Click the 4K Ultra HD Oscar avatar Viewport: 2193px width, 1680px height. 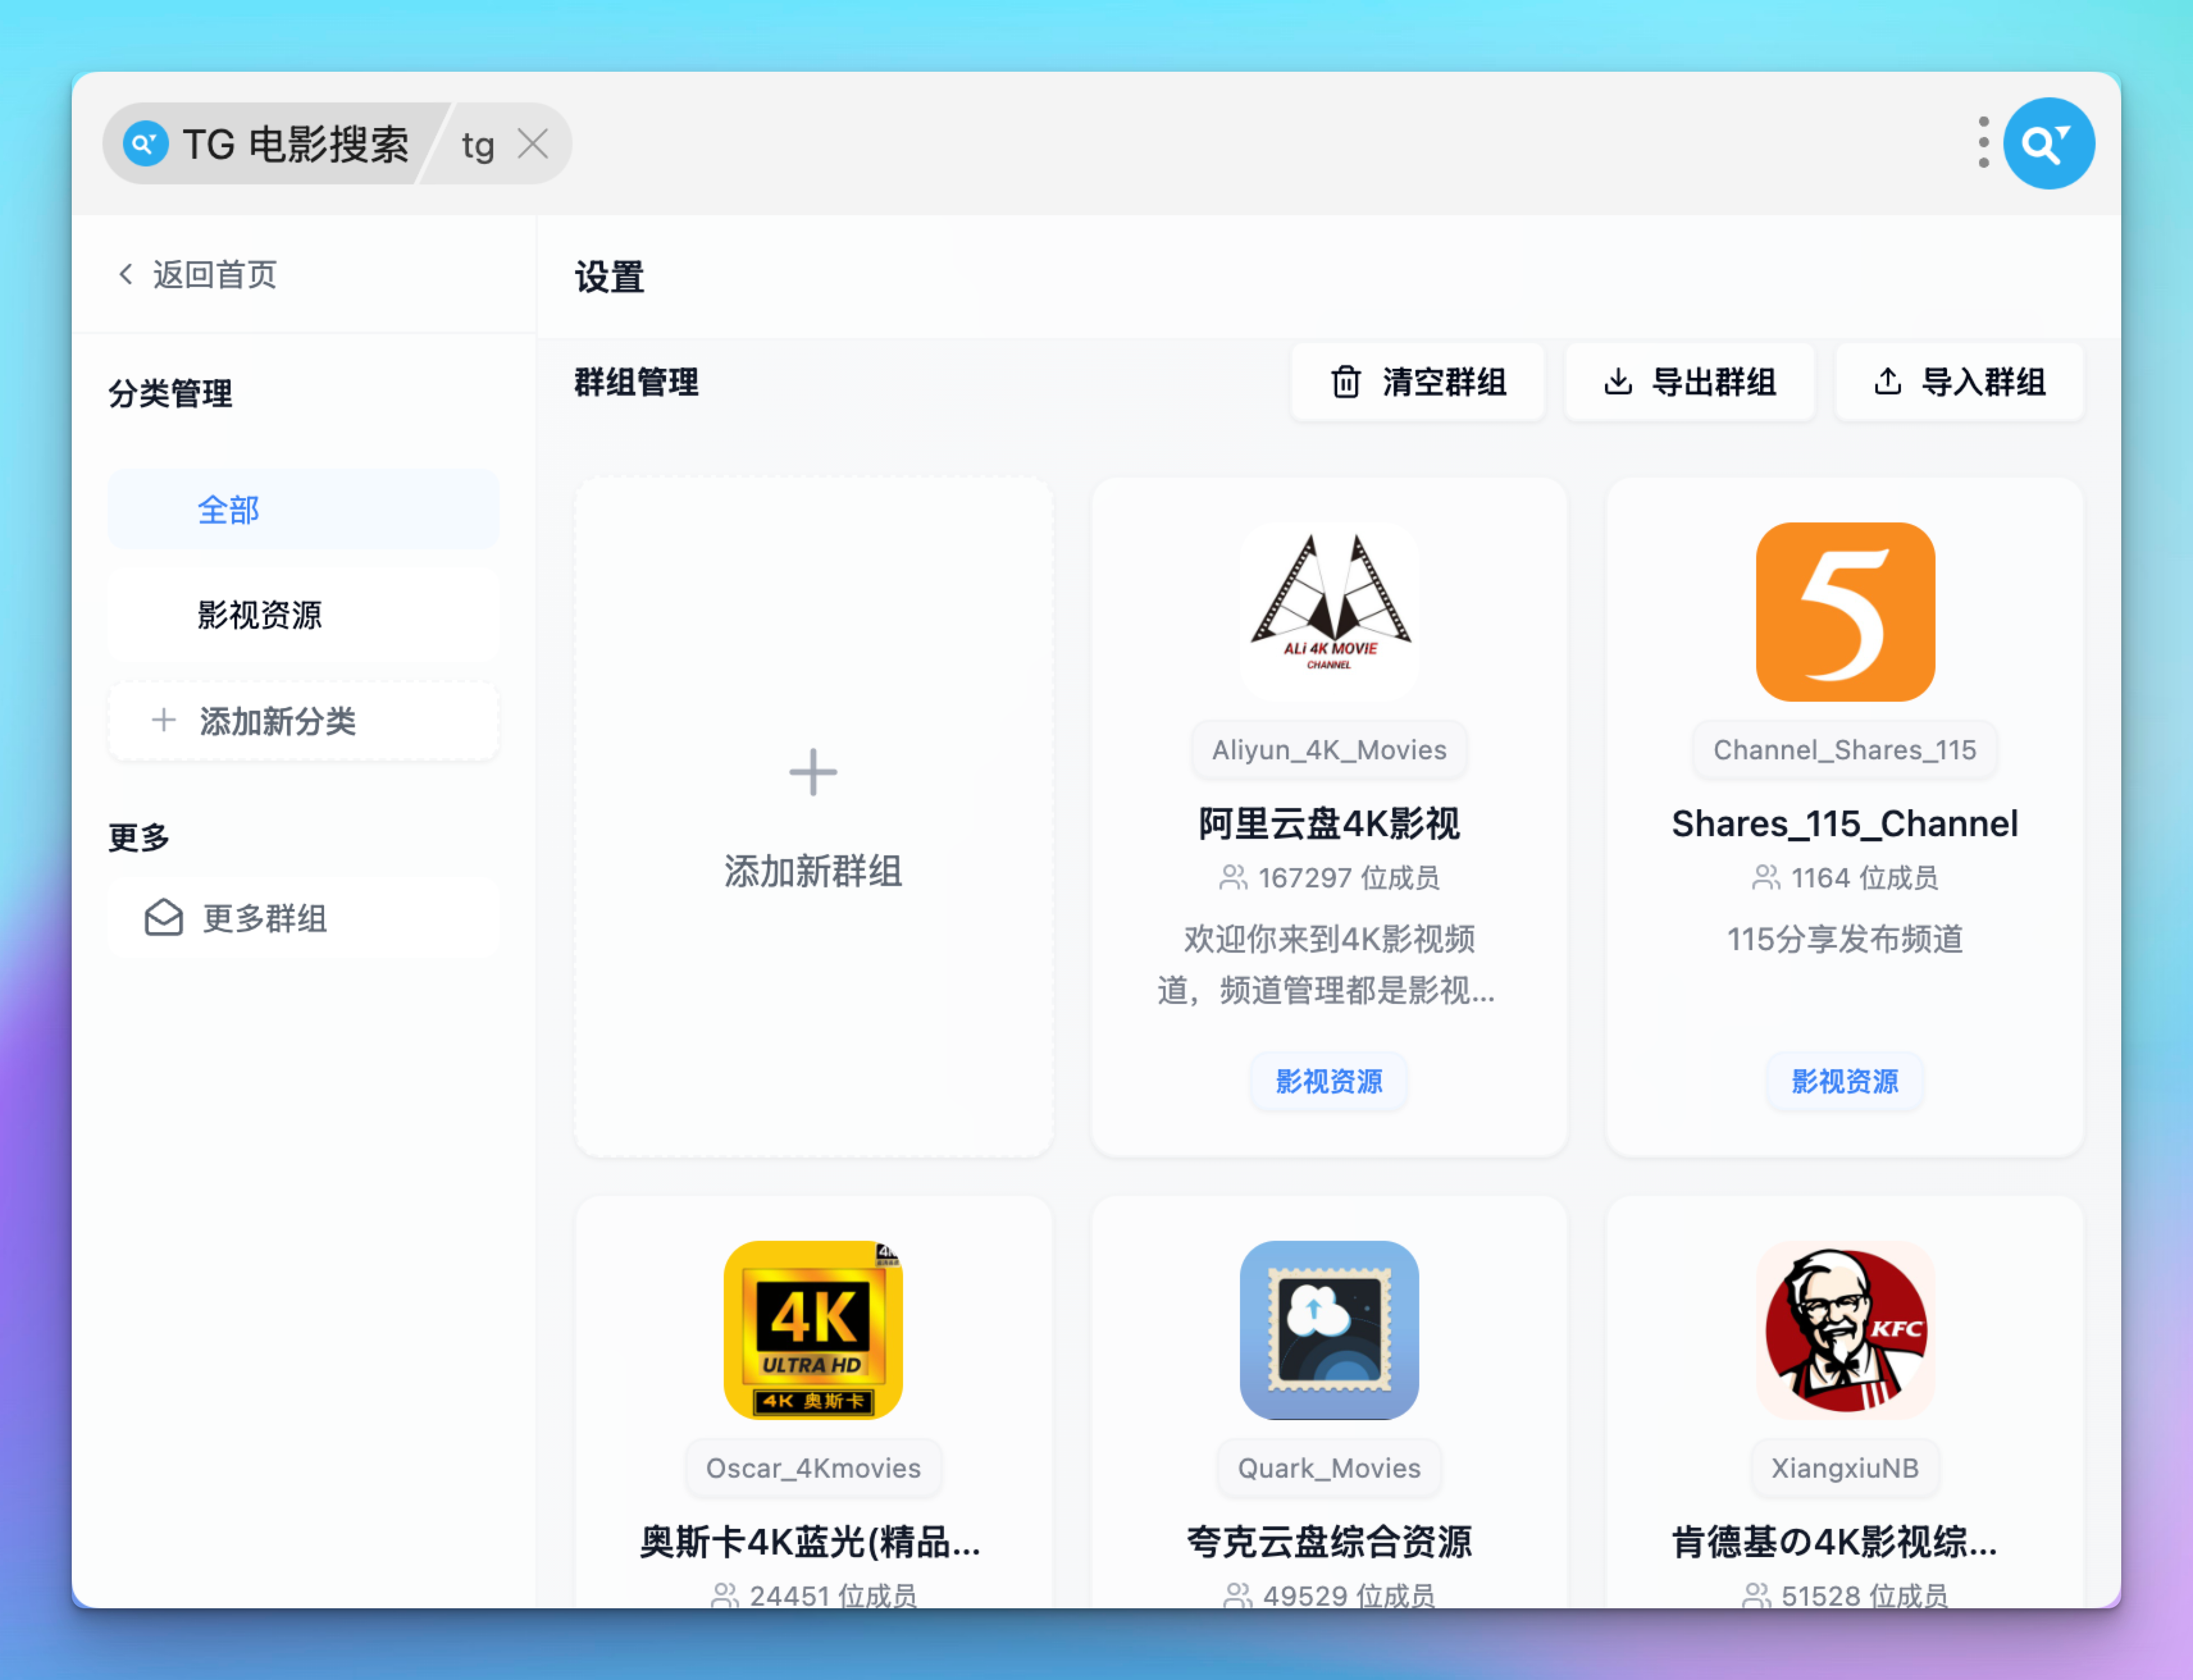point(812,1330)
